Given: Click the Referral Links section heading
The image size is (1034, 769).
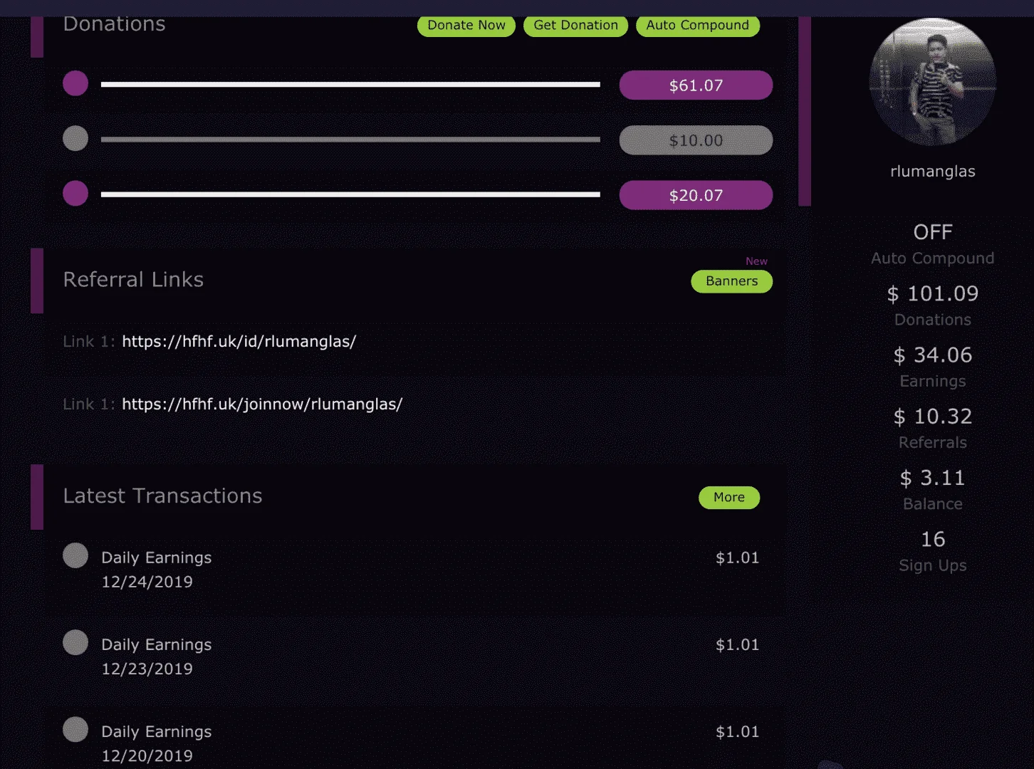Looking at the screenshot, I should [133, 280].
